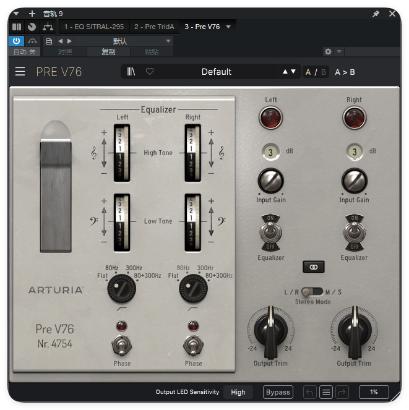The height and width of the screenshot is (410, 409).
Task: Click the Left Output Trim knob
Action: (271, 330)
